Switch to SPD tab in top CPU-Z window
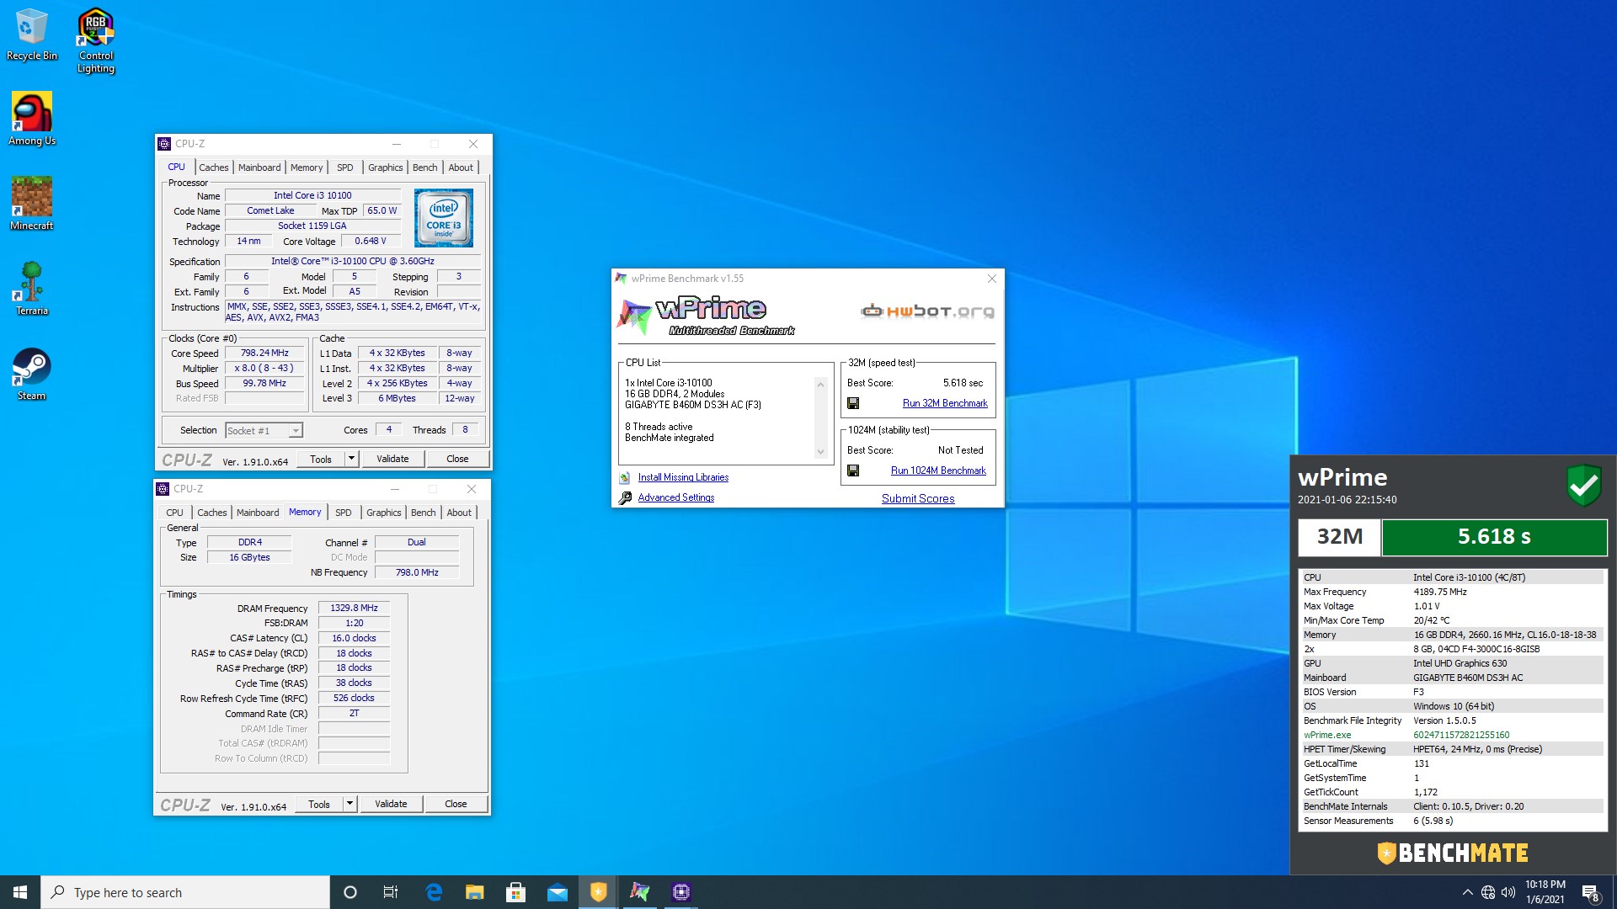Screen dimensions: 1617x909 (345, 167)
